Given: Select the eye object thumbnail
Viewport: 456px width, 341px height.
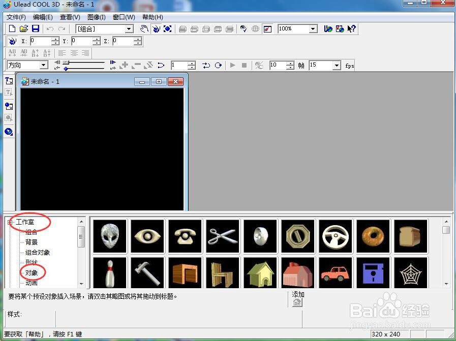Looking at the screenshot, I should point(147,236).
